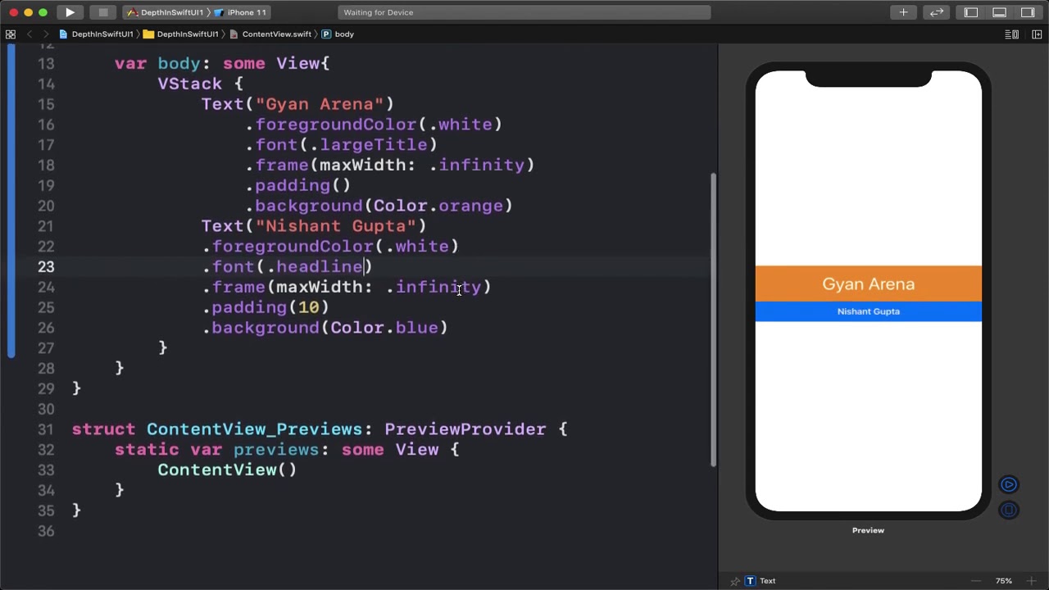This screenshot has height=590, width=1049.
Task: Click Color.blue on line 26
Action: click(x=384, y=328)
